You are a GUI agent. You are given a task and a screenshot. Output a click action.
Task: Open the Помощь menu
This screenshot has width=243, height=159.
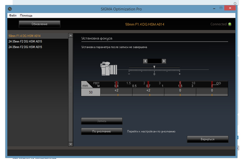click(x=26, y=15)
